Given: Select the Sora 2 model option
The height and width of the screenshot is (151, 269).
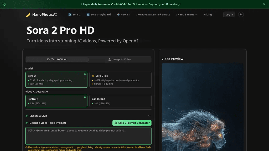Looking at the screenshot, I should tap(56, 80).
